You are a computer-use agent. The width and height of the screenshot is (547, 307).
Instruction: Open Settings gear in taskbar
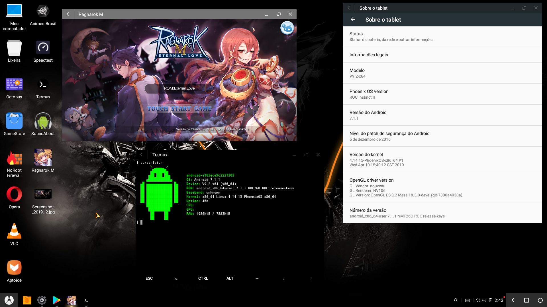(42, 300)
